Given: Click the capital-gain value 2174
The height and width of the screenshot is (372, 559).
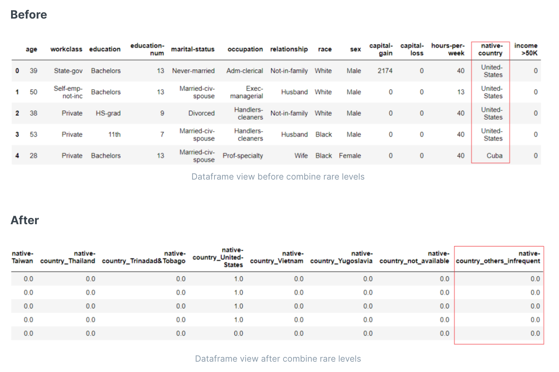Looking at the screenshot, I should [385, 71].
